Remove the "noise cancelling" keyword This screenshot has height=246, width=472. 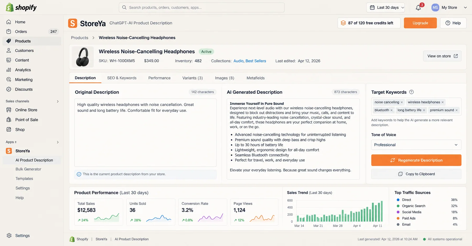(402, 102)
